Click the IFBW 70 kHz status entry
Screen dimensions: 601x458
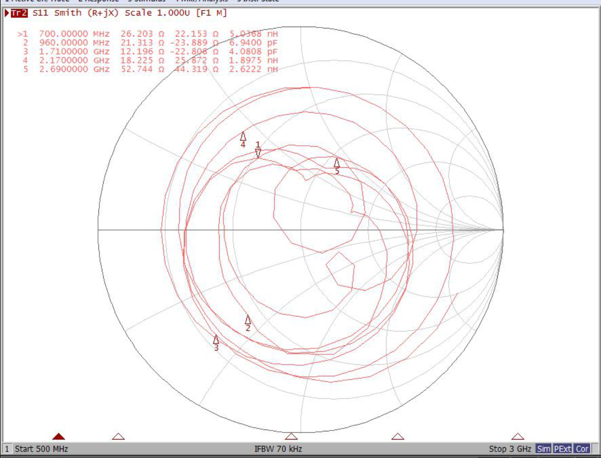tap(278, 449)
